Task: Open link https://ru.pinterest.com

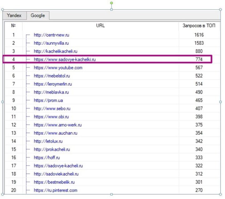Action: [x=56, y=191]
